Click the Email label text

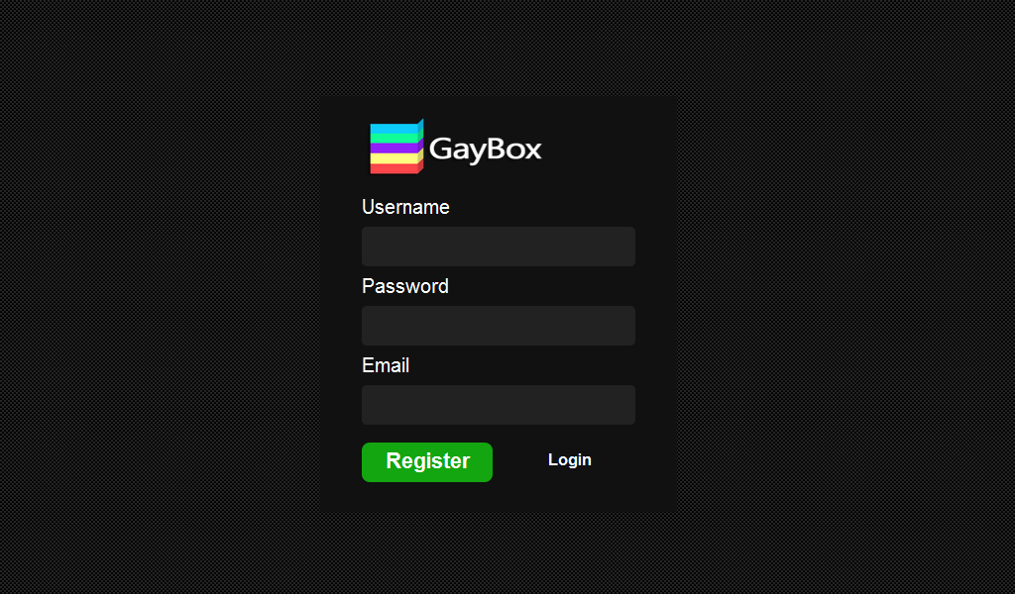coord(386,365)
